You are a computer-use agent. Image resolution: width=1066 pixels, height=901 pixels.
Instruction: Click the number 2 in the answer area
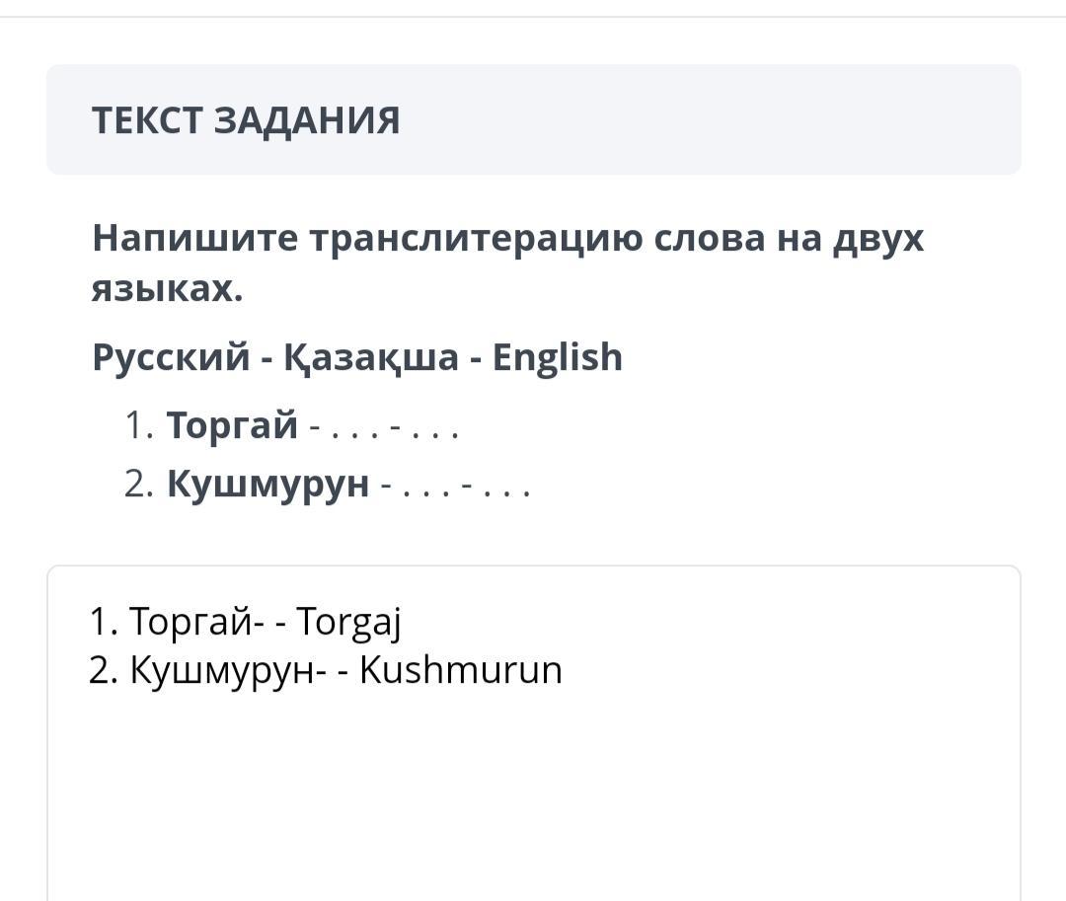(100, 671)
